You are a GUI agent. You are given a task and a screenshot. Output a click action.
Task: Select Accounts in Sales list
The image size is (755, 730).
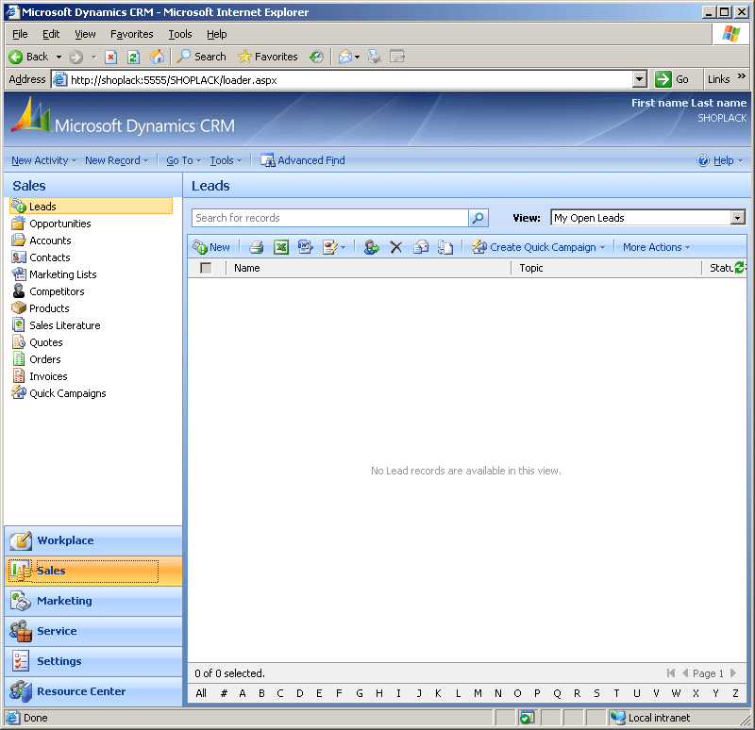tap(50, 241)
